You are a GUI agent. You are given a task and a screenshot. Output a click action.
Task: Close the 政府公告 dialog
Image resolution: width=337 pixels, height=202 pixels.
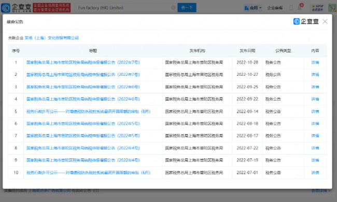[x=325, y=21]
